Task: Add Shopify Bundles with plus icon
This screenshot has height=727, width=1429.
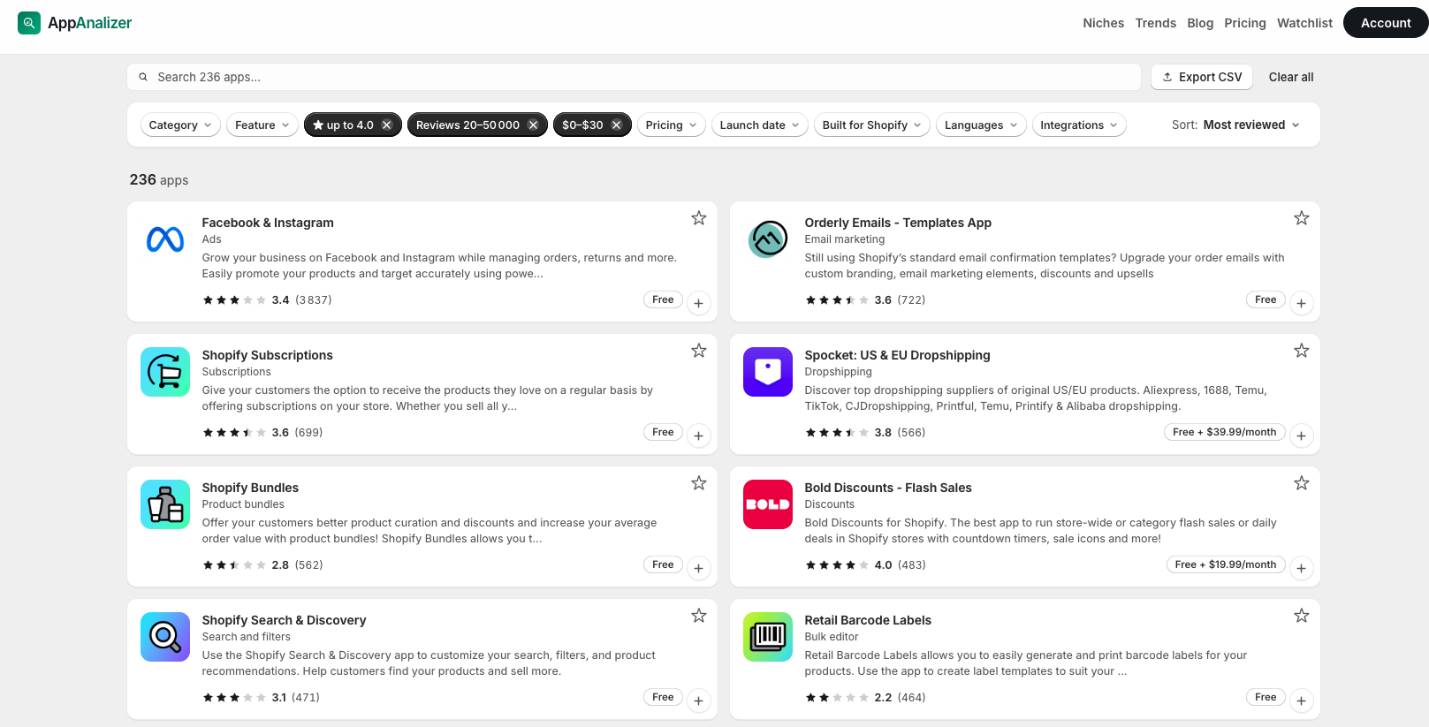Action: (698, 568)
